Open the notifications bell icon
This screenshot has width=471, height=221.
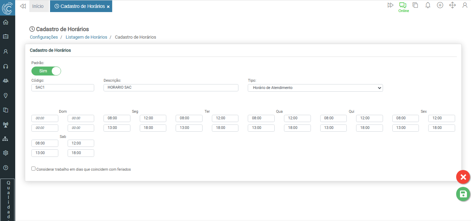pos(428,5)
